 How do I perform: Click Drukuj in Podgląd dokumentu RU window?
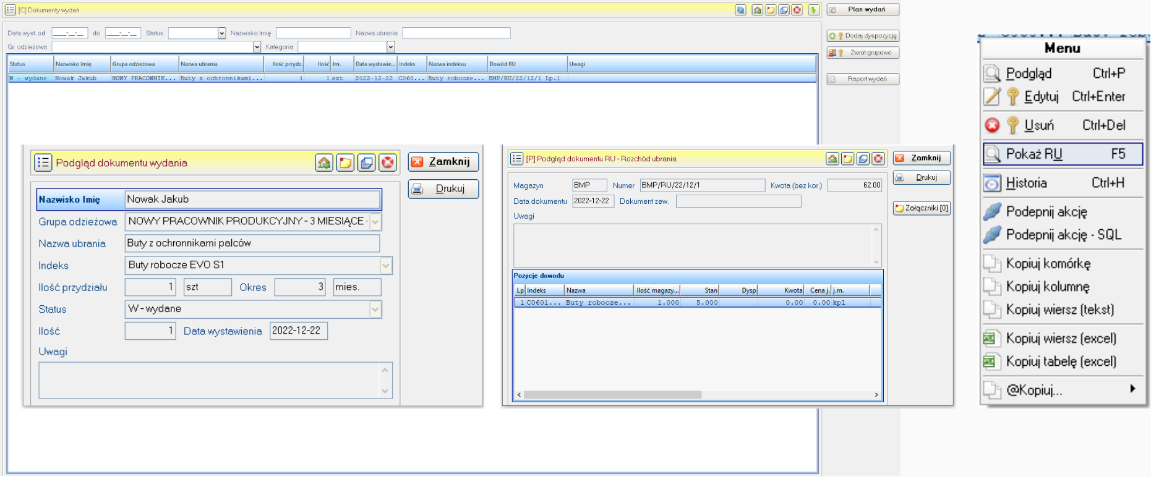[922, 178]
